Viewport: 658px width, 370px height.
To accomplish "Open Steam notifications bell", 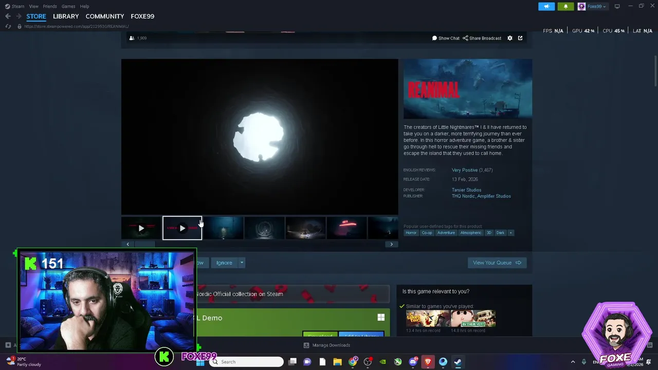I will (565, 6).
